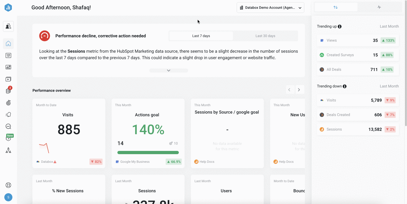Click the red performance gauge icon
The image size is (407, 204).
(44, 36)
